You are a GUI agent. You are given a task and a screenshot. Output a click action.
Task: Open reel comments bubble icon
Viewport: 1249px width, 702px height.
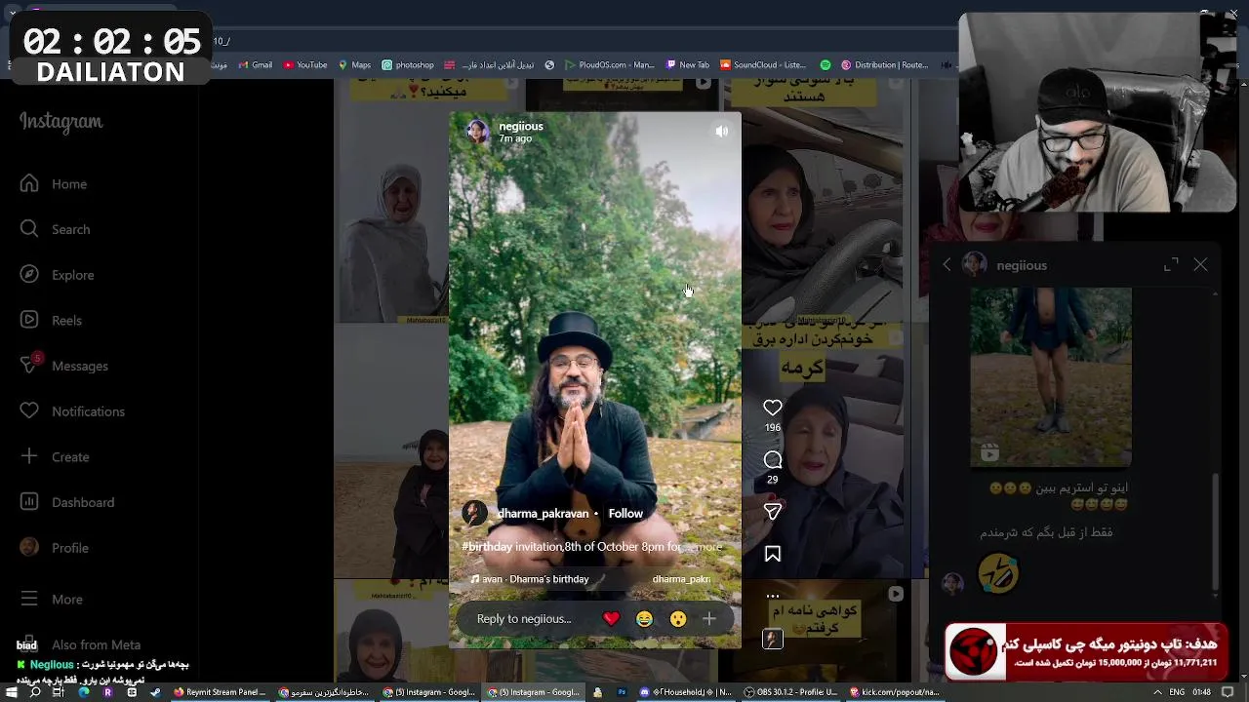coord(773,460)
